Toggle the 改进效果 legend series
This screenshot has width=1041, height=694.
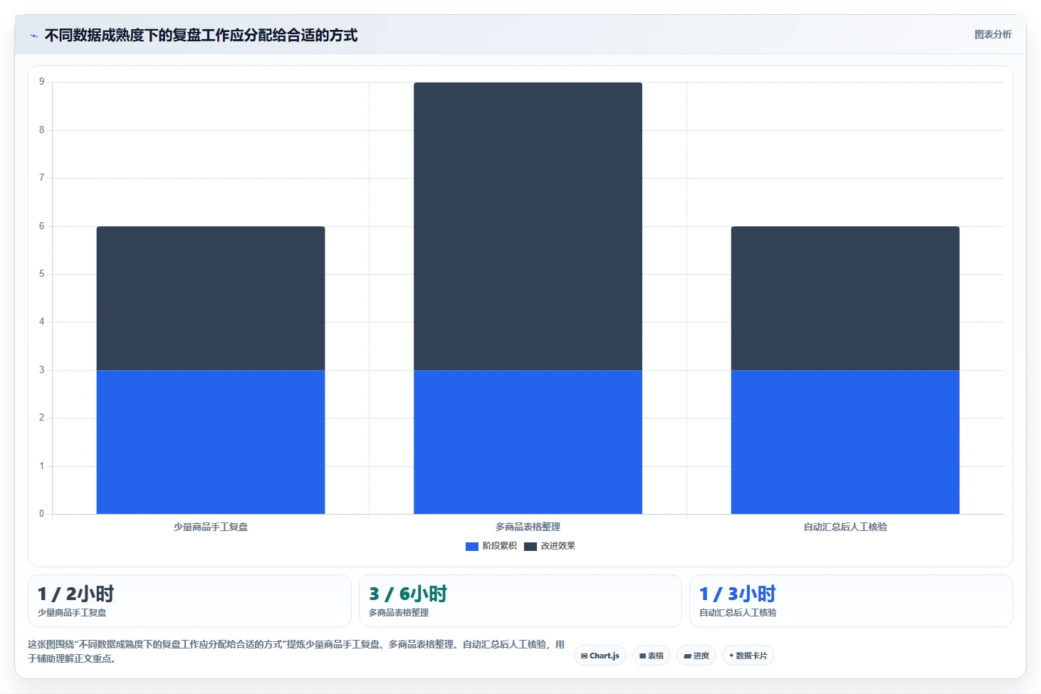550,546
